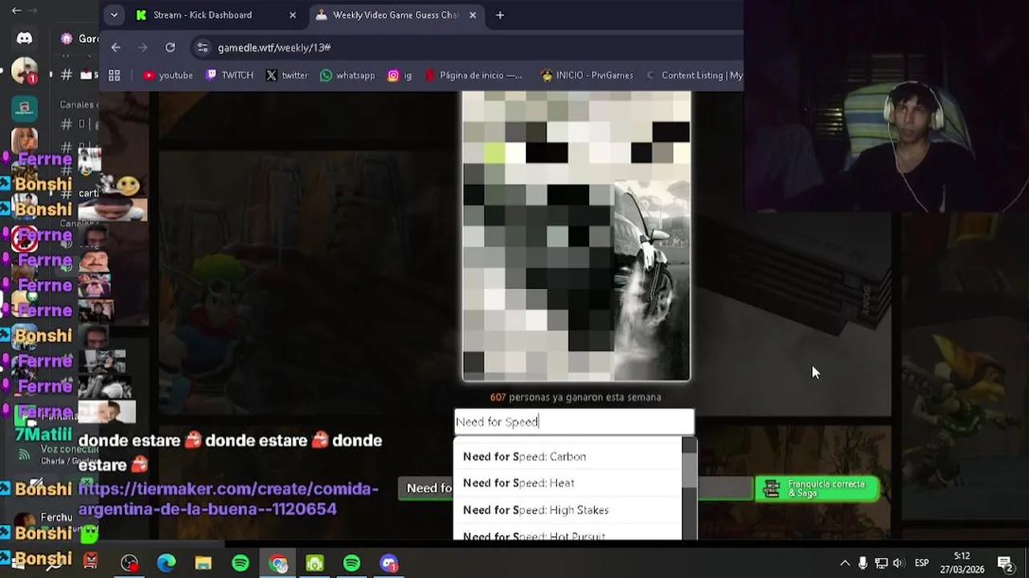Open the green app icon next to Chrome
The image size is (1029, 578).
pos(314,564)
